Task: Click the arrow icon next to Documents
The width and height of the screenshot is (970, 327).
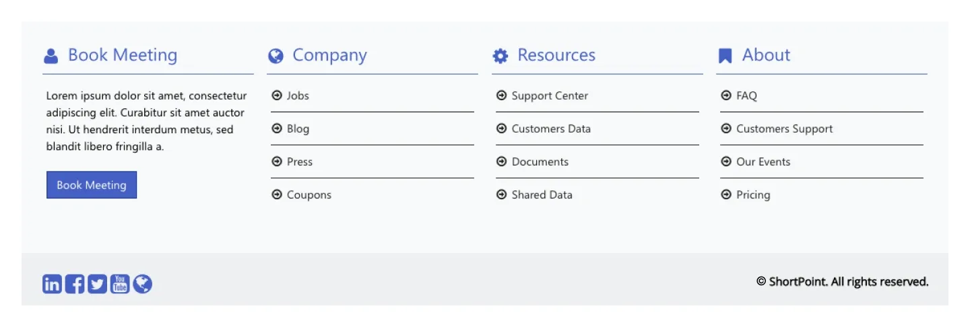Action: (x=501, y=161)
